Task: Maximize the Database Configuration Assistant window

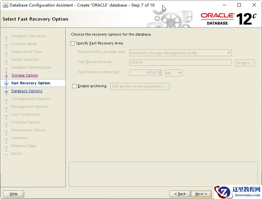Action: 239,5
